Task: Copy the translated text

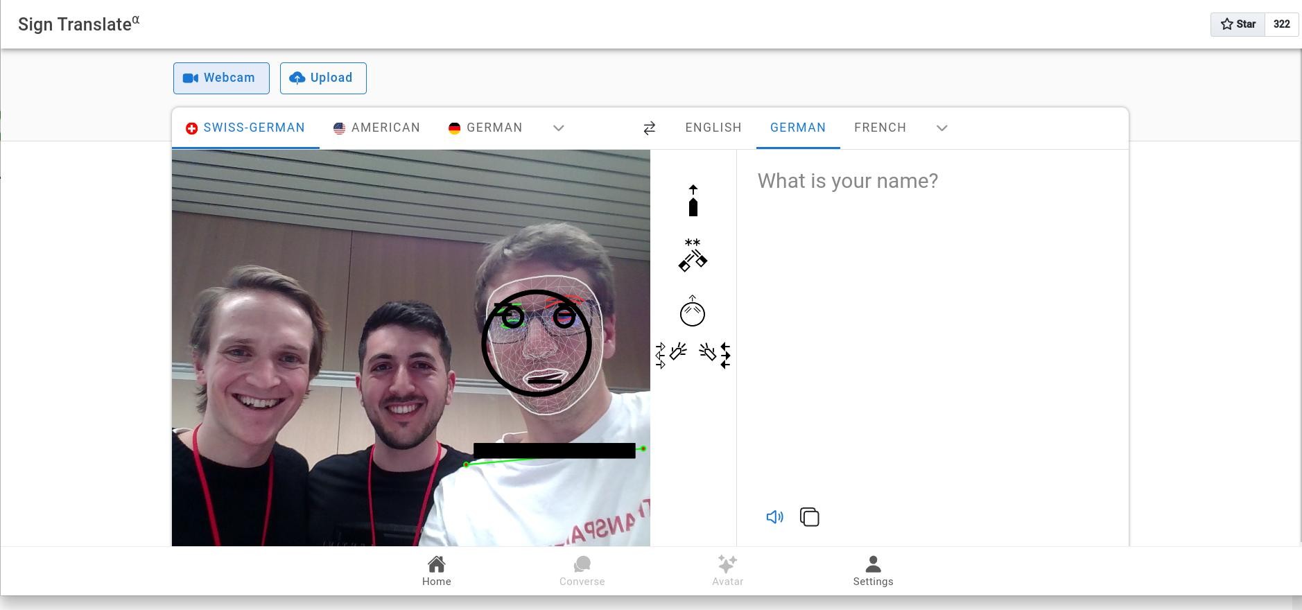Action: (x=810, y=517)
